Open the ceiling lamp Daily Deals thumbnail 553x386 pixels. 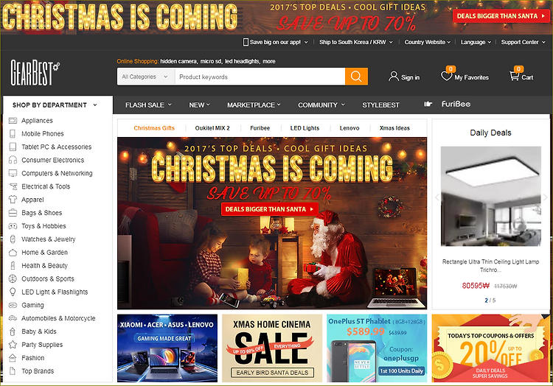[490, 196]
